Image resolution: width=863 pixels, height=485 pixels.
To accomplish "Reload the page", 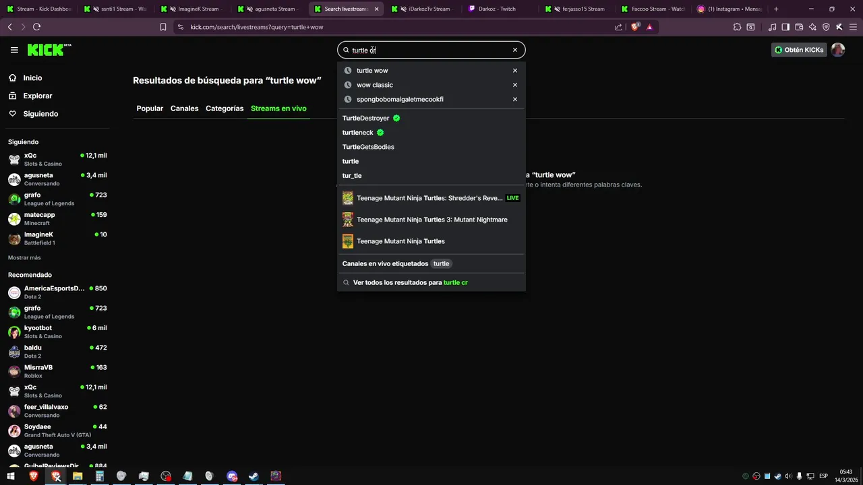I will pos(36,27).
